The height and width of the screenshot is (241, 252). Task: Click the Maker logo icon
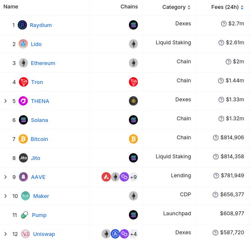click(25, 196)
